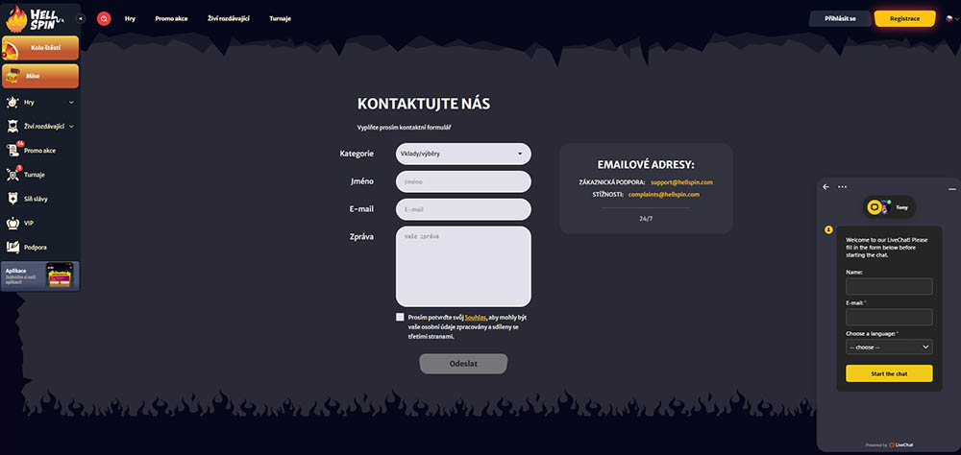Open Kolo štěstí wheel banner
Screen dimensions: 961x455
(40, 48)
